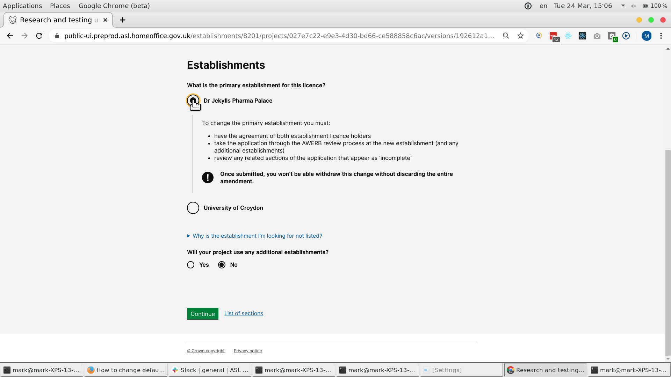Viewport: 671px width, 377px height.
Task: Select Dr Jekylls Pharma Palace radio button
Action: [x=193, y=100]
